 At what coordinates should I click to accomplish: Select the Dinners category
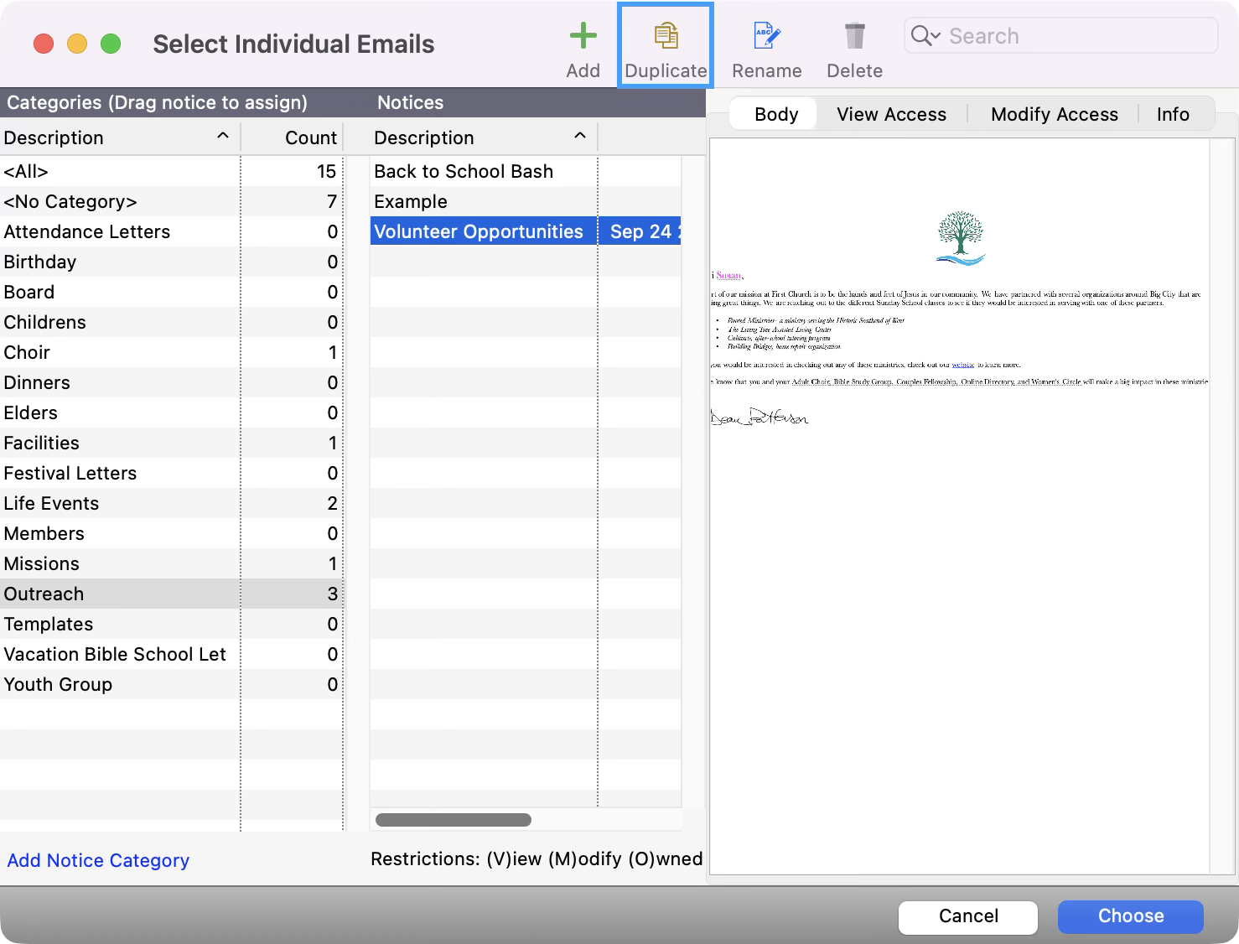[x=172, y=382]
